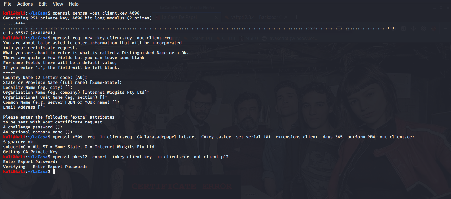The image size is (451, 199).
Task: Click the faint Firefox sidebar icon
Action: pos(403,28)
